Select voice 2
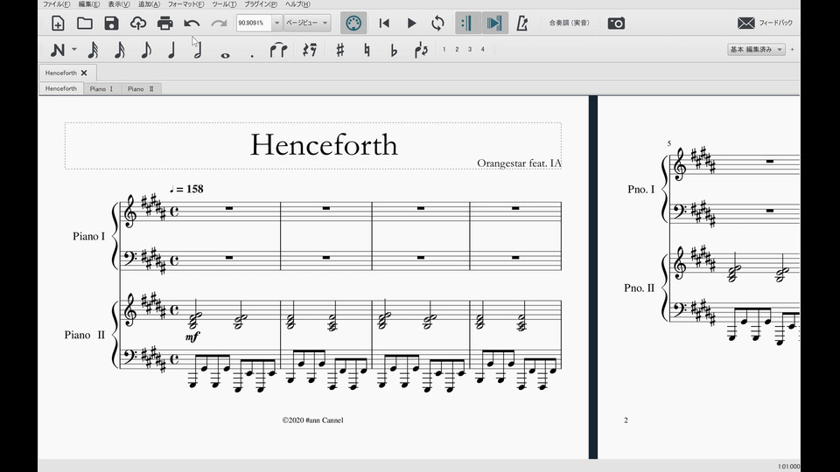Screen dimensions: 840x472 (x=457, y=49)
